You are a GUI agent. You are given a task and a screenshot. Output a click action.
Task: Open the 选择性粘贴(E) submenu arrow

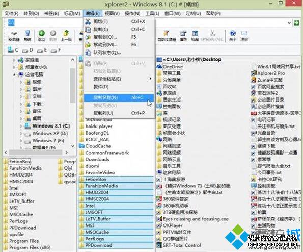click(x=150, y=79)
